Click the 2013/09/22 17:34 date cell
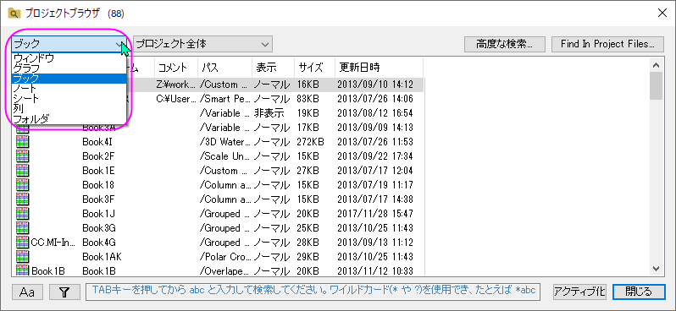The width and height of the screenshot is (676, 311). [x=375, y=156]
